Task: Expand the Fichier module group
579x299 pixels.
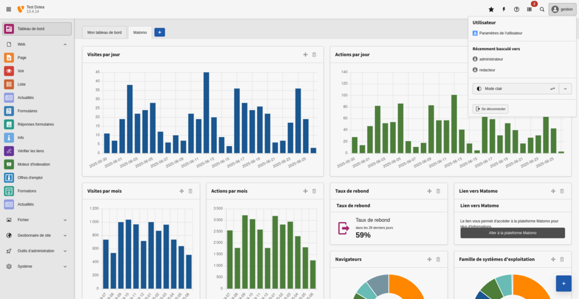Action: 37,220
